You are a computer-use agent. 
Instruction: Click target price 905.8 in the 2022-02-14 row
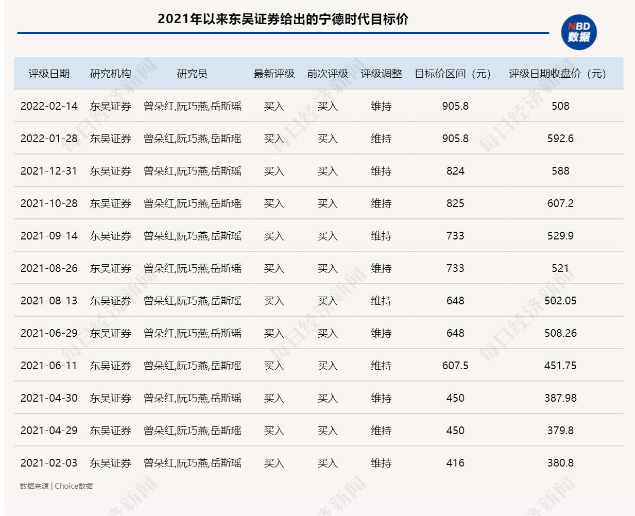click(455, 106)
